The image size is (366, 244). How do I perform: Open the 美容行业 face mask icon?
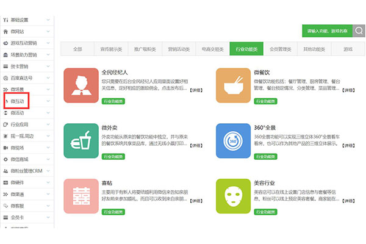coord(234,196)
